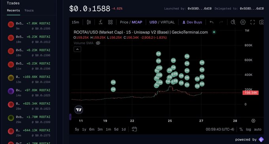Switch to the Yours trades tab
This screenshot has width=269, height=144.
[x=29, y=10]
